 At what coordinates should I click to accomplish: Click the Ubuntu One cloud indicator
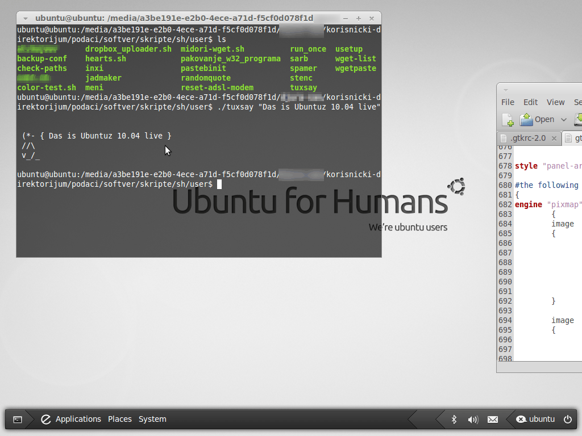[x=522, y=419]
